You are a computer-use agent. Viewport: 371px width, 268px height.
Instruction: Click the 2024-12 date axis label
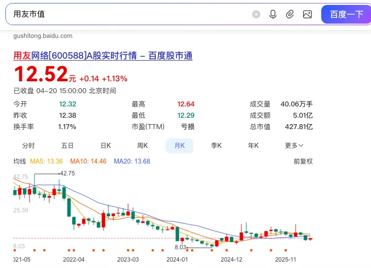[x=232, y=260]
